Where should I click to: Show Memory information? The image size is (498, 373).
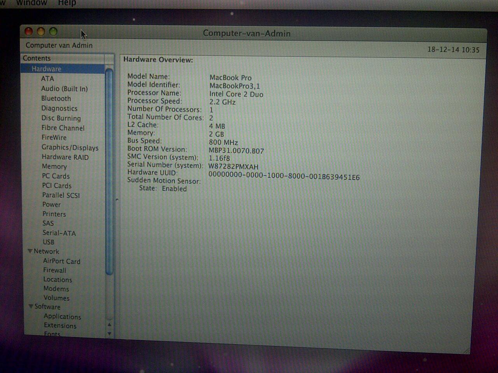tap(54, 166)
